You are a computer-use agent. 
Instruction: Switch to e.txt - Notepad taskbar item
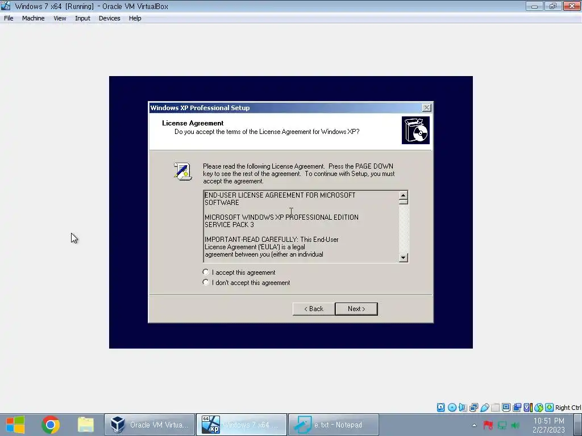tap(333, 425)
